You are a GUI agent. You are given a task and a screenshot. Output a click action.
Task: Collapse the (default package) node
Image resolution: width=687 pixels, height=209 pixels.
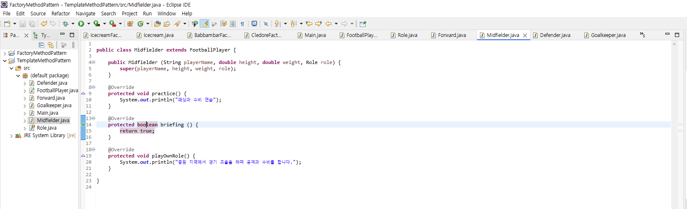tap(18, 76)
